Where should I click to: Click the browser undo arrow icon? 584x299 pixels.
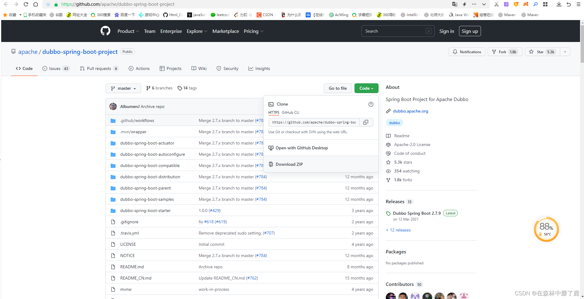coord(568,4)
